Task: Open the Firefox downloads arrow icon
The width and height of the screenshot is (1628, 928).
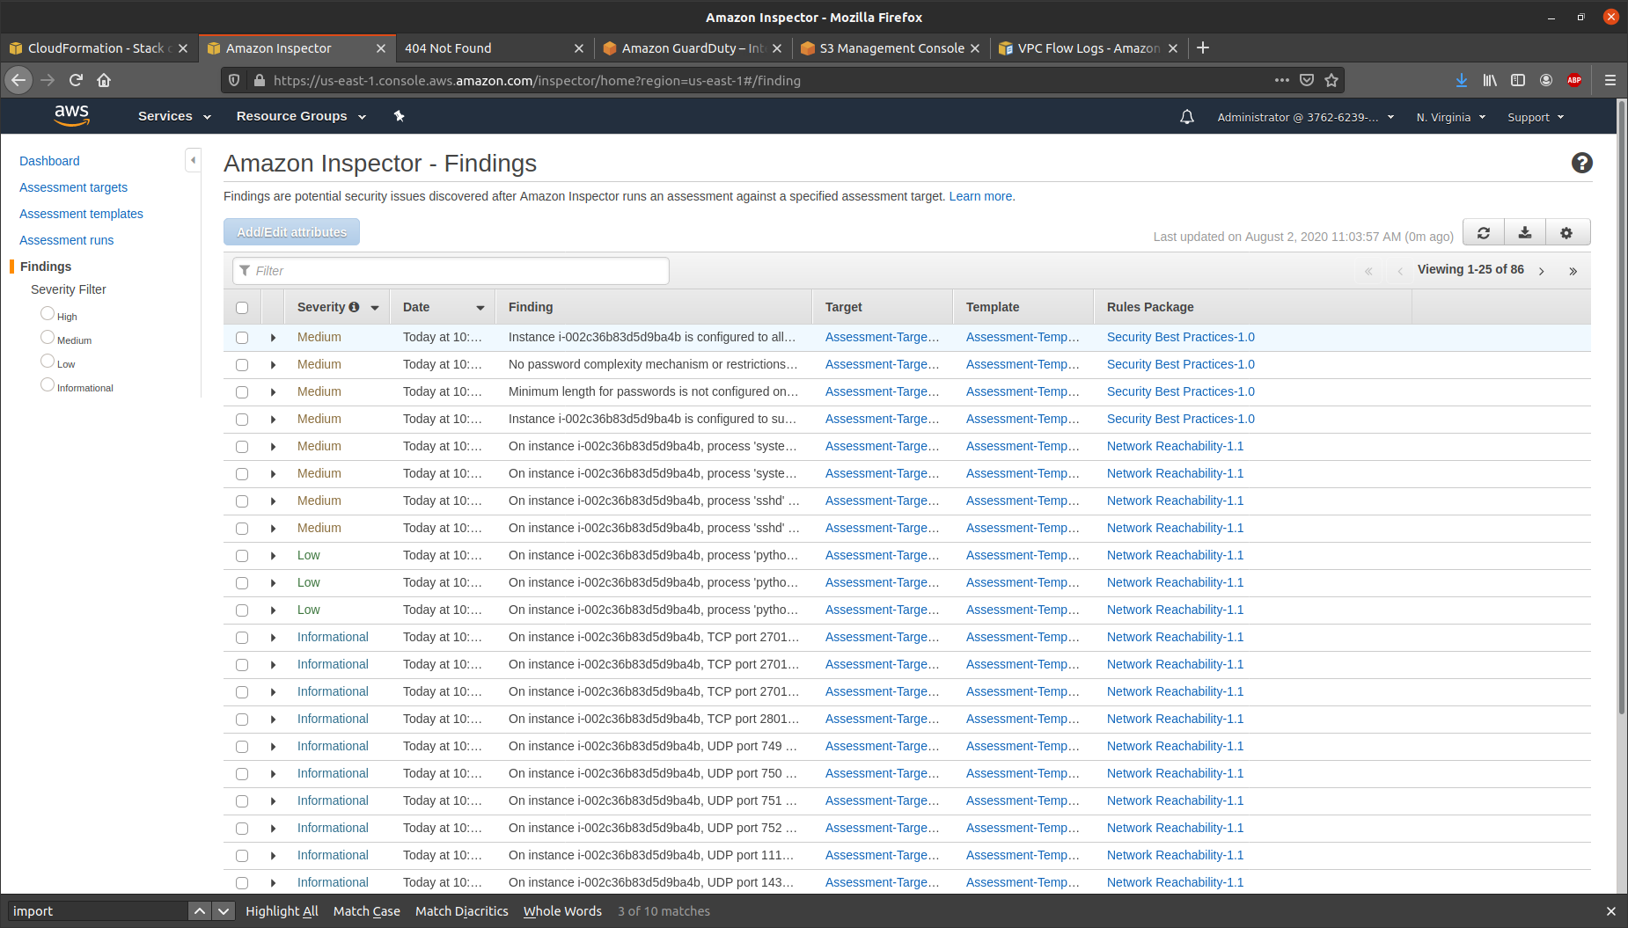Action: (1461, 80)
